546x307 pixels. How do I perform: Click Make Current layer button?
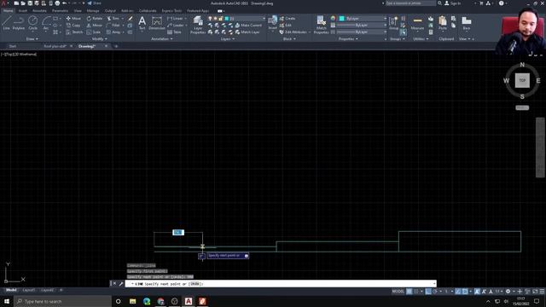[248, 26]
